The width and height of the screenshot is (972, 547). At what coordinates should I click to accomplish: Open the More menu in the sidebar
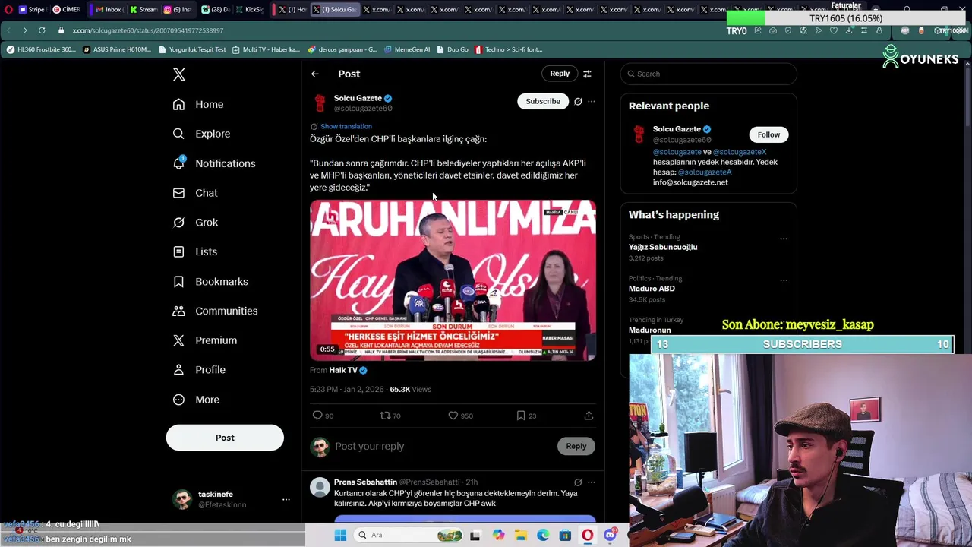(x=196, y=400)
